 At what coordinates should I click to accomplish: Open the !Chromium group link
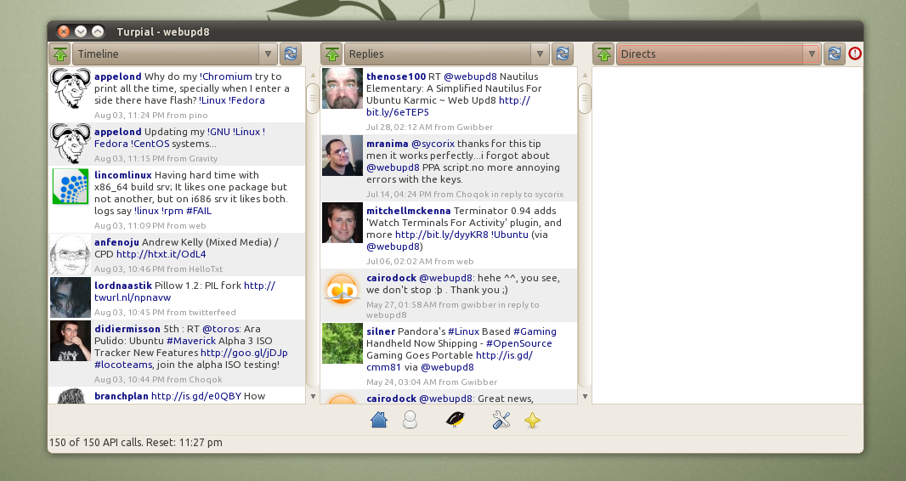(225, 76)
